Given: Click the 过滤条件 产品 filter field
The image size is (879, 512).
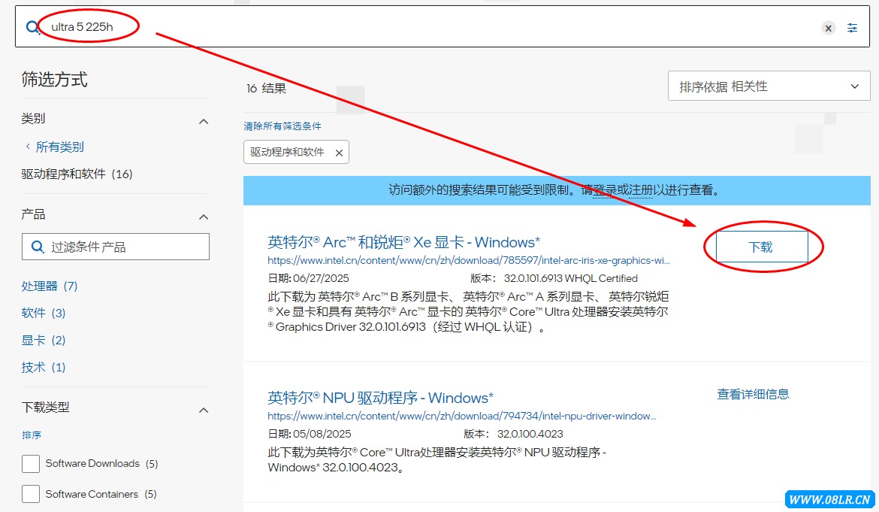Looking at the screenshot, I should (x=116, y=247).
